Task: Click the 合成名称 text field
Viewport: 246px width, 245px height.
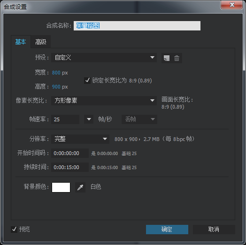Action: pyautogui.click(x=137, y=26)
